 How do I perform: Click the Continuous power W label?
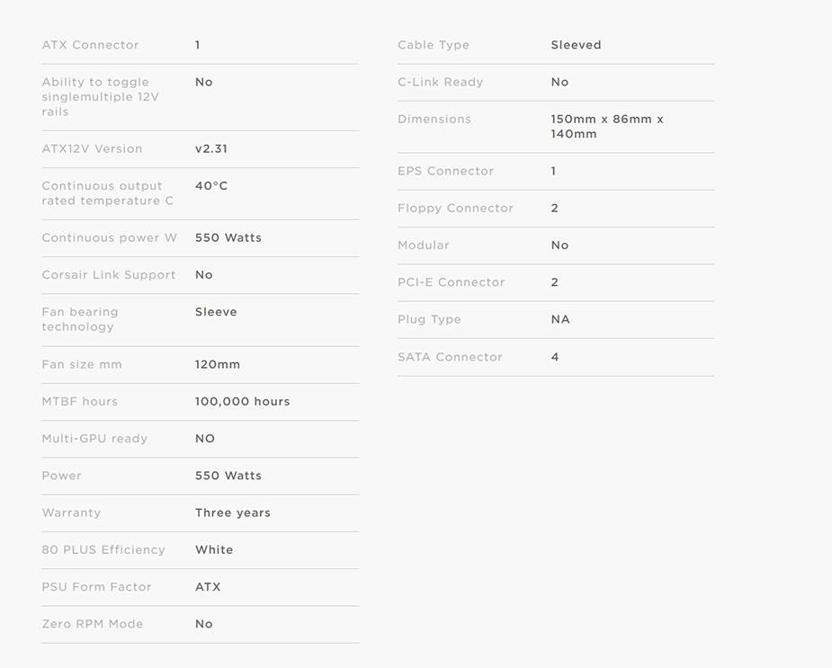pos(109,238)
